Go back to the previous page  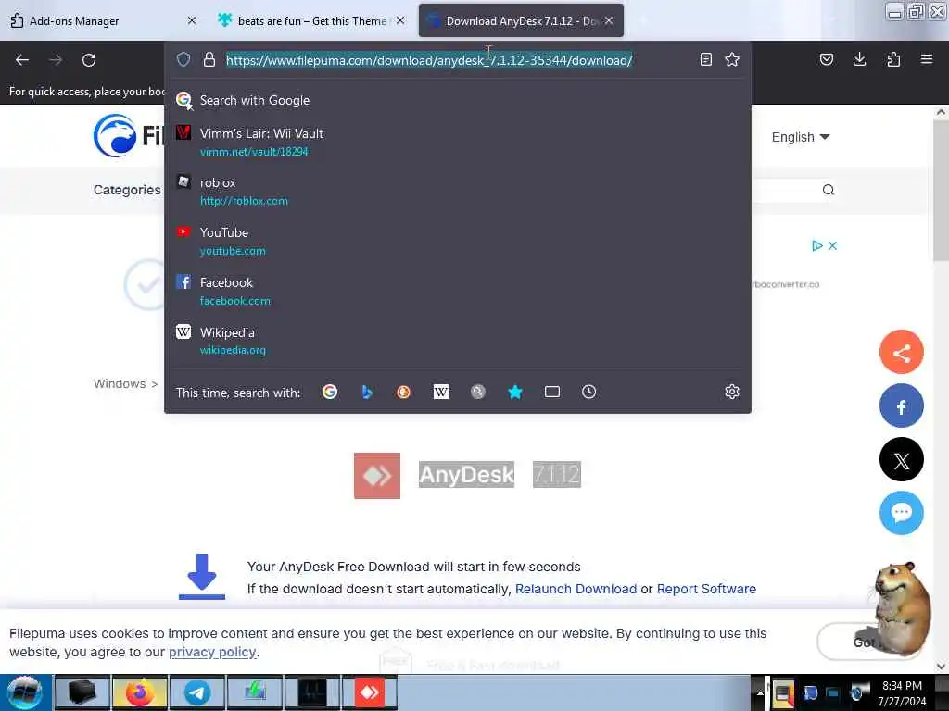click(x=22, y=60)
